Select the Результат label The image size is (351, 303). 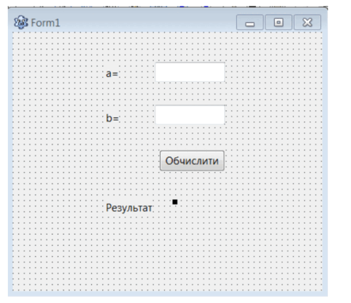129,208
